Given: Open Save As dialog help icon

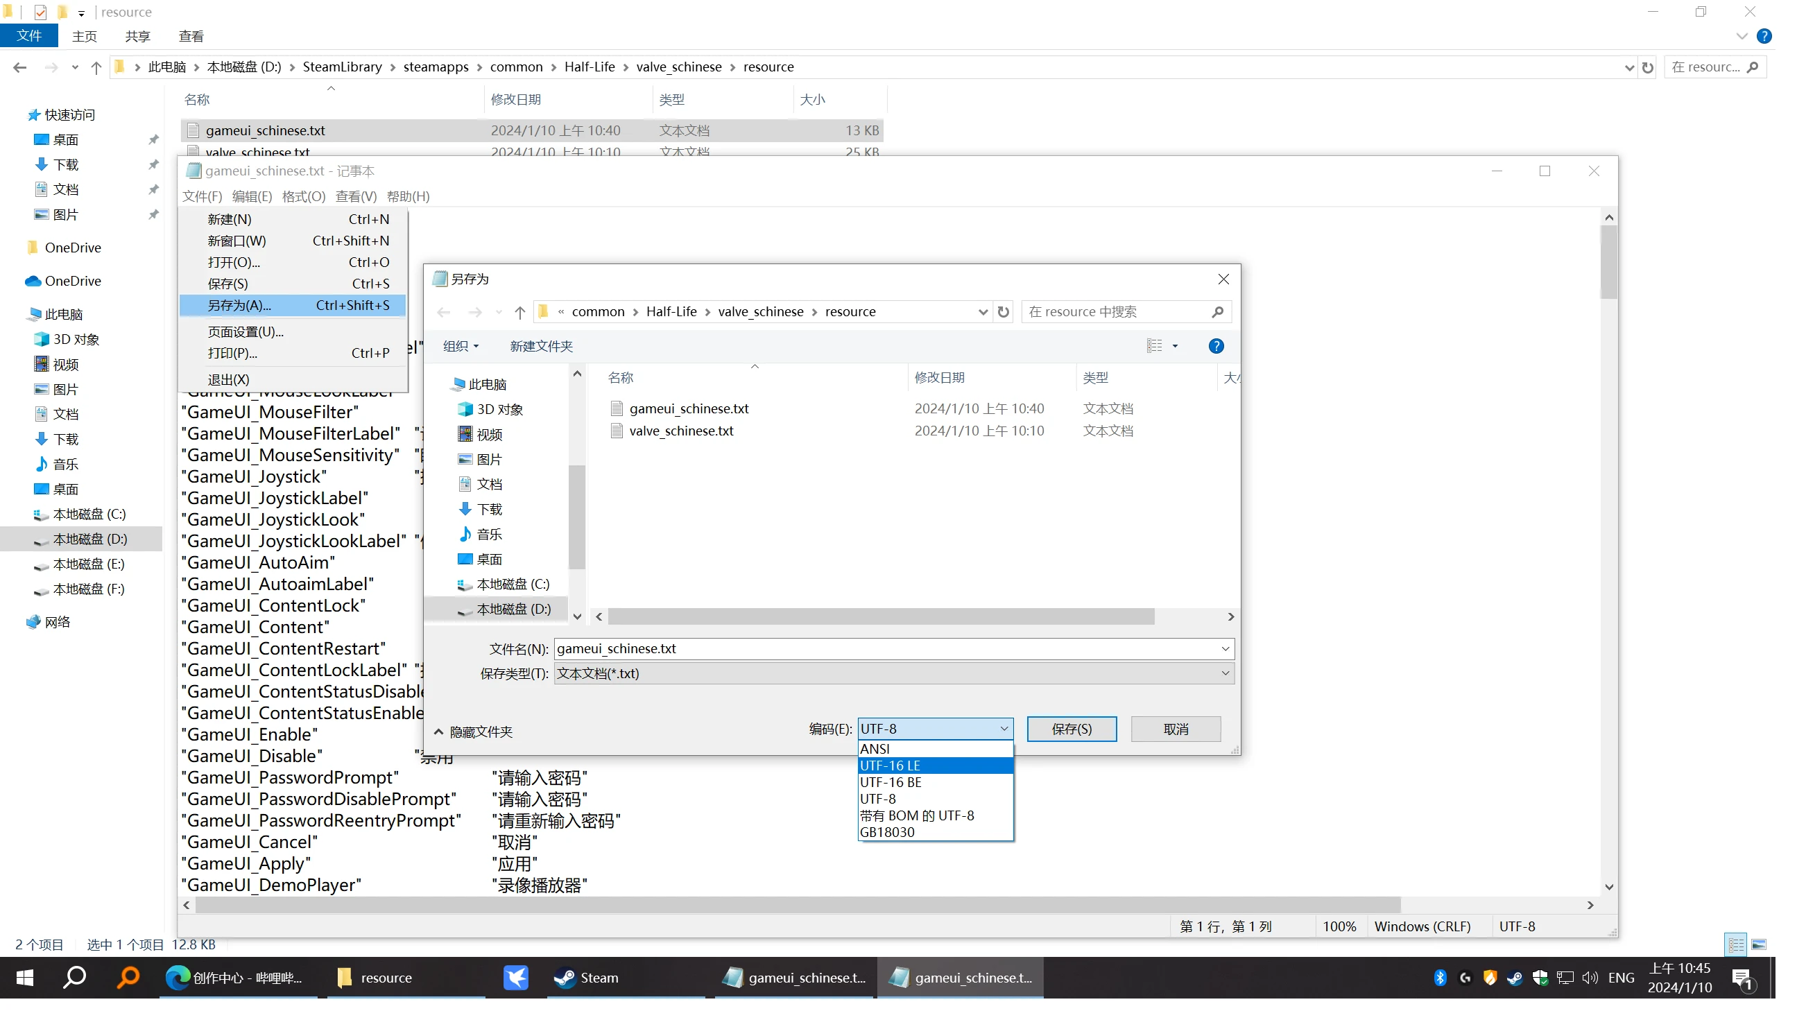Looking at the screenshot, I should click(x=1216, y=346).
